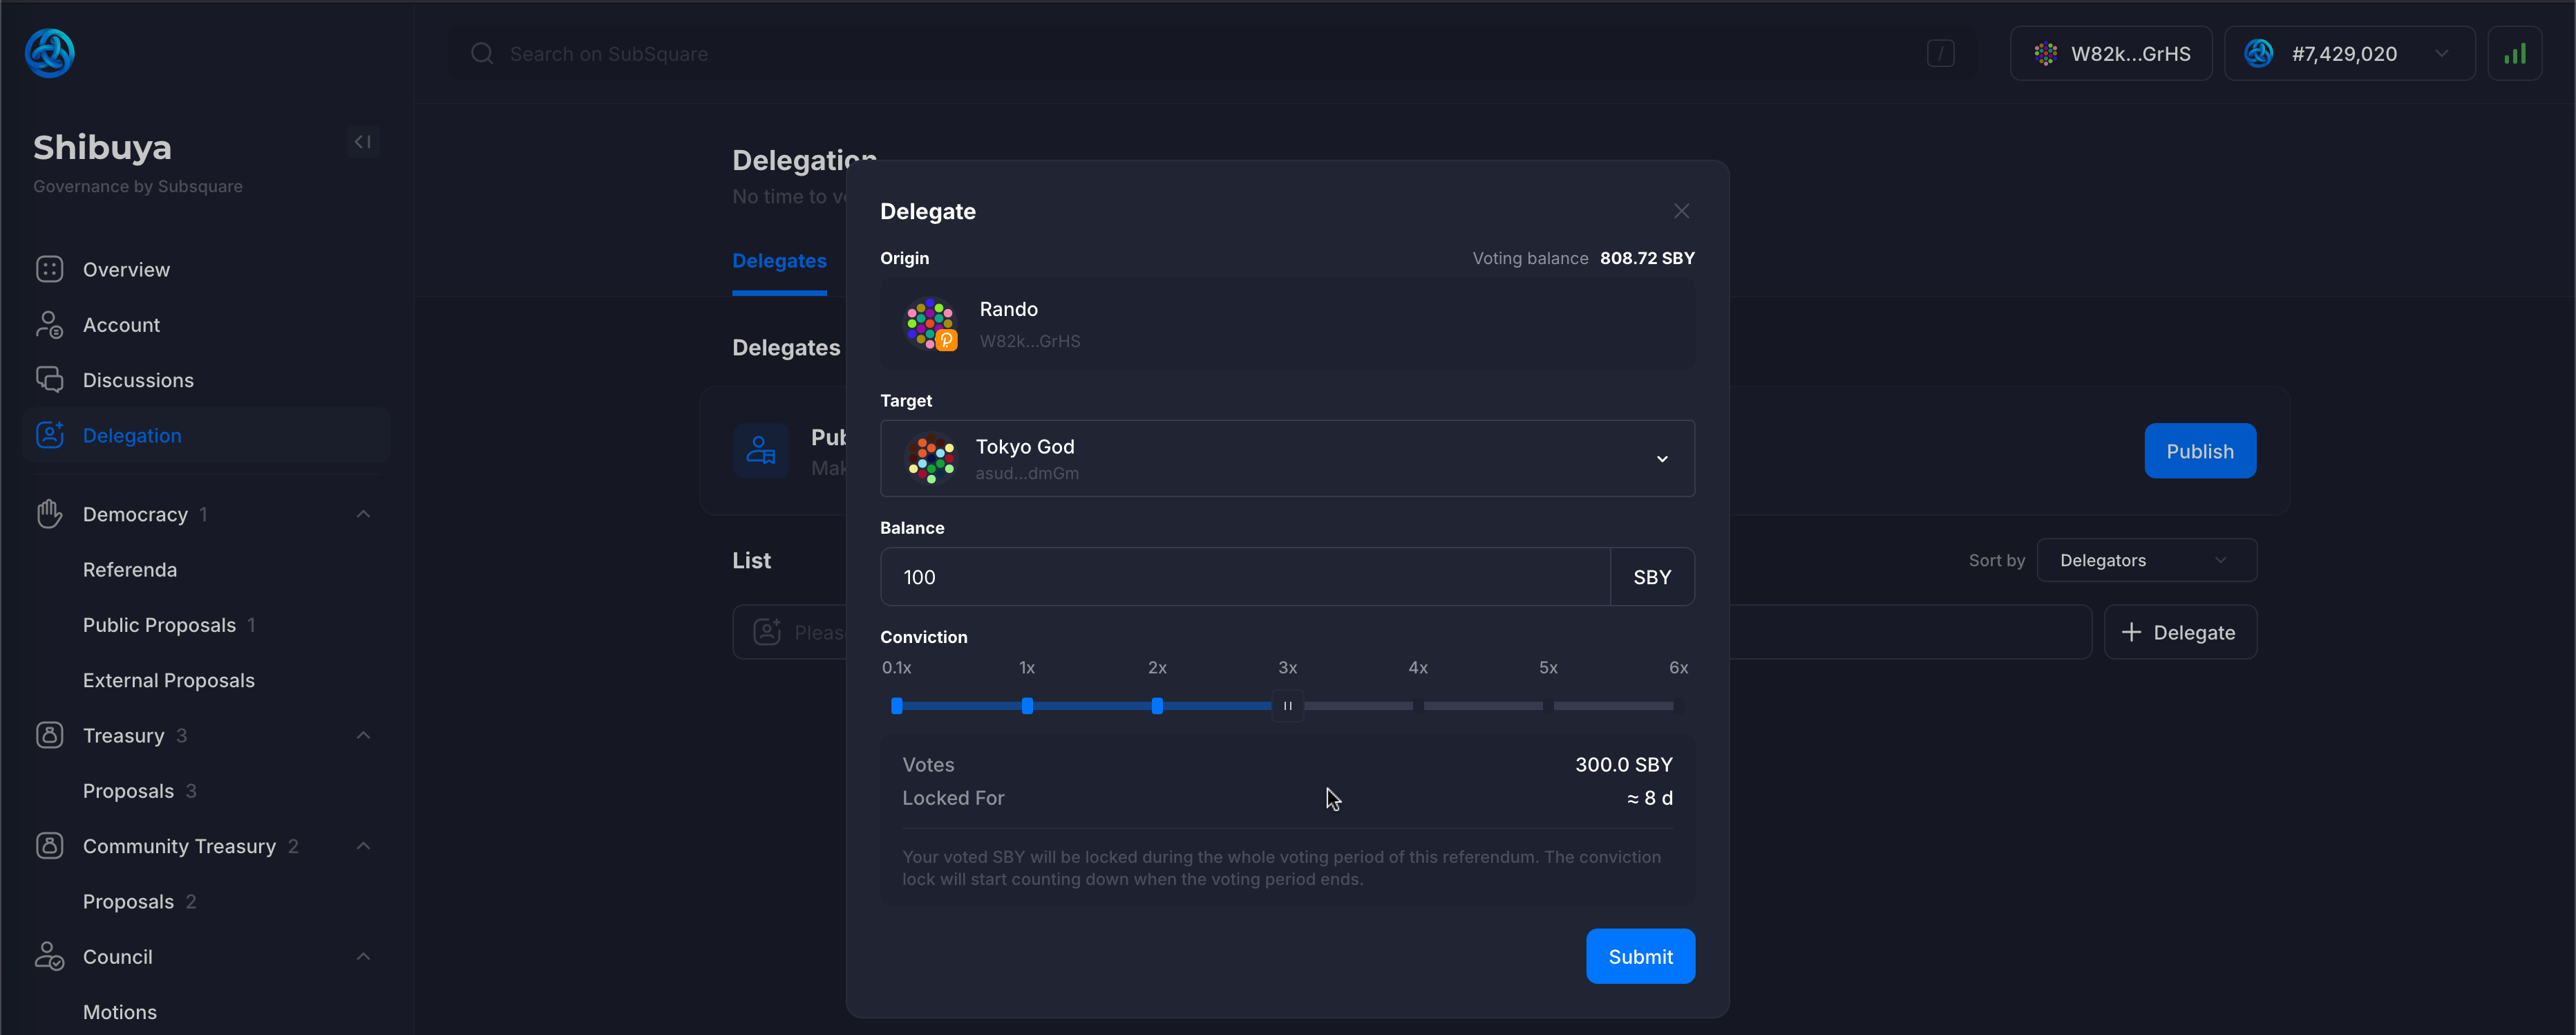Click the Balance input field
This screenshot has width=2576, height=1035.
pos(1244,577)
